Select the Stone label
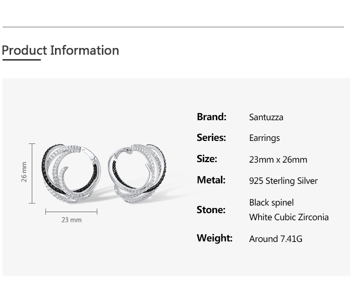Screen dimensions: 353x301 (211, 210)
